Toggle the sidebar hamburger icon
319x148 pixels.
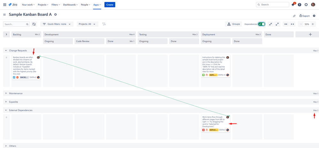point(4,15)
